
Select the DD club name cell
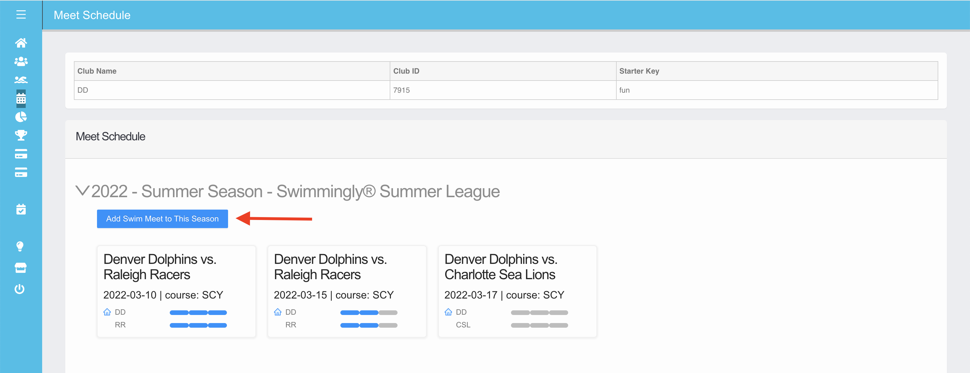[x=232, y=90]
